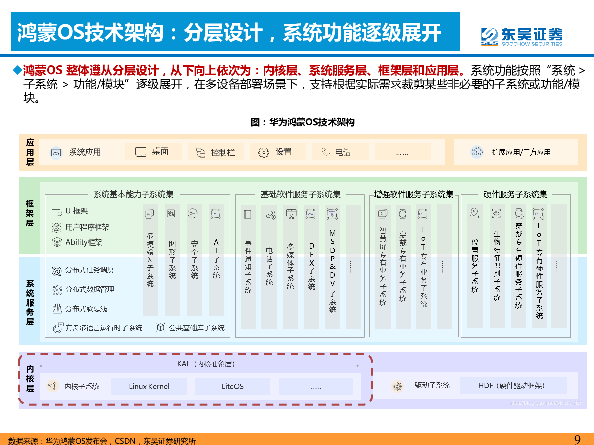Click the icon above 图形子系统
594x445 pixels.
tap(171, 214)
